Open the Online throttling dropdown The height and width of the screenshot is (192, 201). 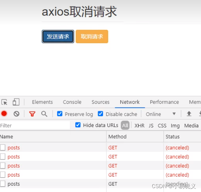(161, 114)
